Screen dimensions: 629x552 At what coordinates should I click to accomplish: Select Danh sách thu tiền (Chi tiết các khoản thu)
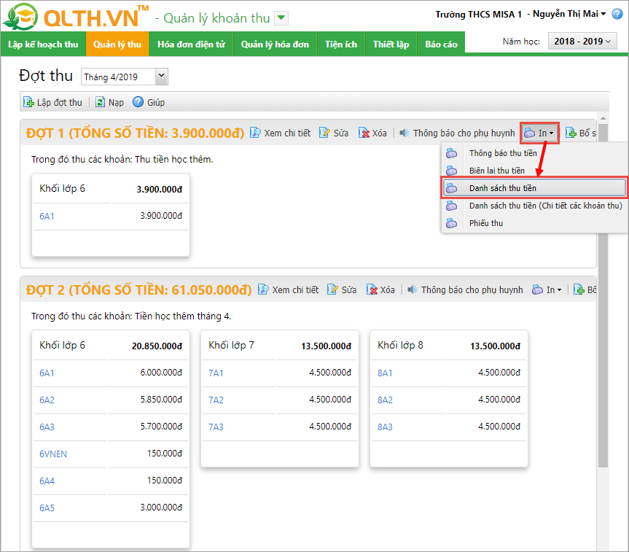tap(534, 206)
